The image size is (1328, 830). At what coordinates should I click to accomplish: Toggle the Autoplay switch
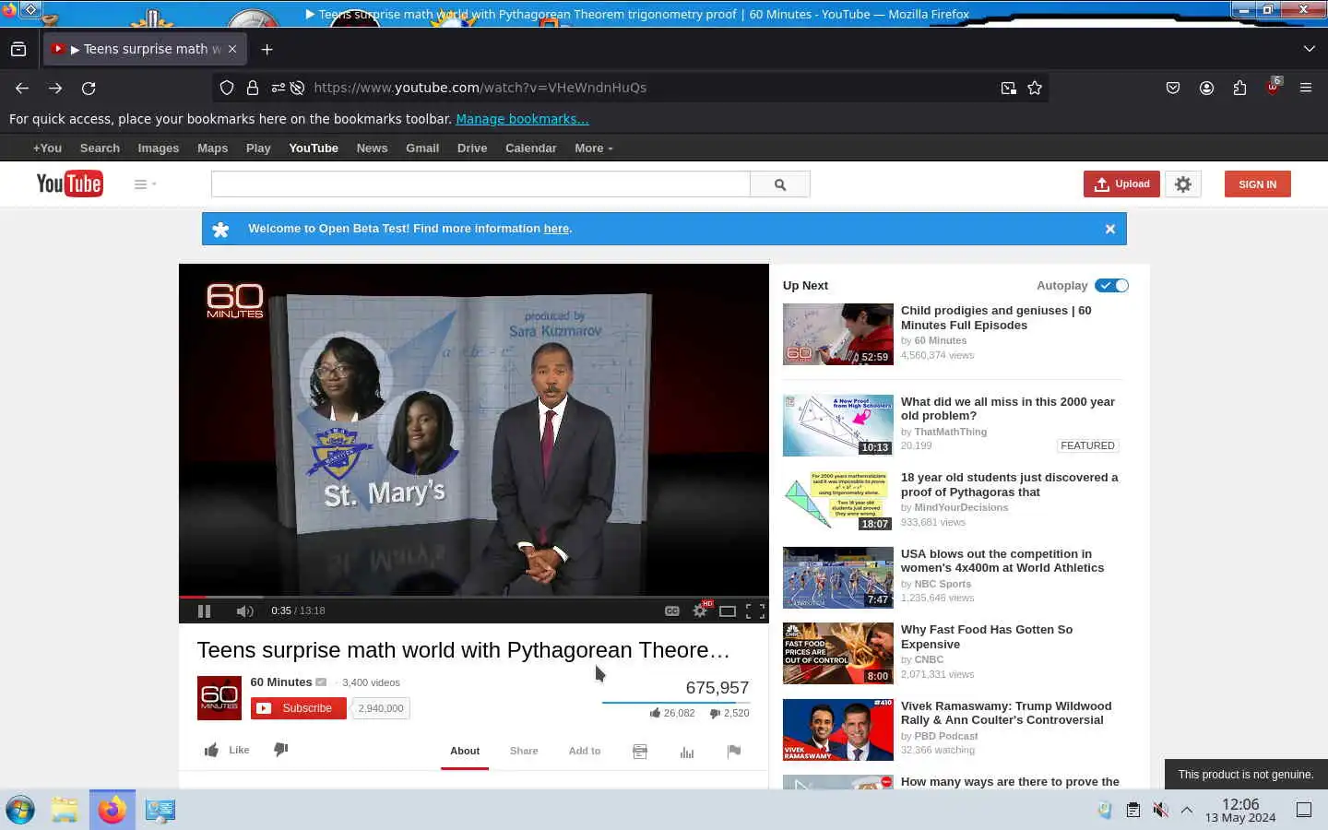click(x=1112, y=286)
